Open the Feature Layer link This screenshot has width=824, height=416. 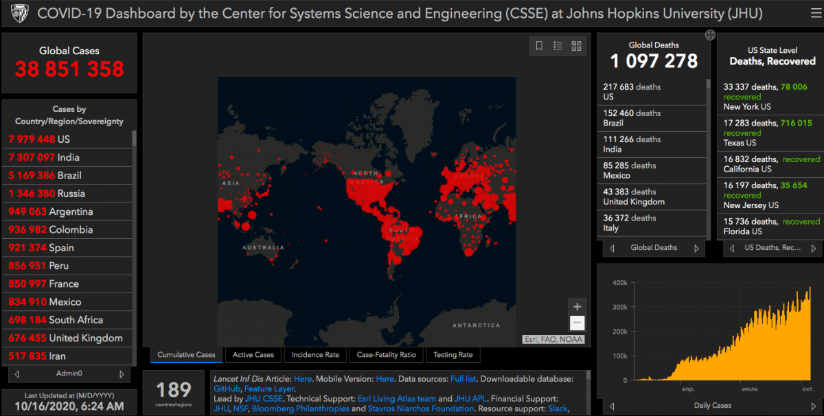pyautogui.click(x=269, y=389)
